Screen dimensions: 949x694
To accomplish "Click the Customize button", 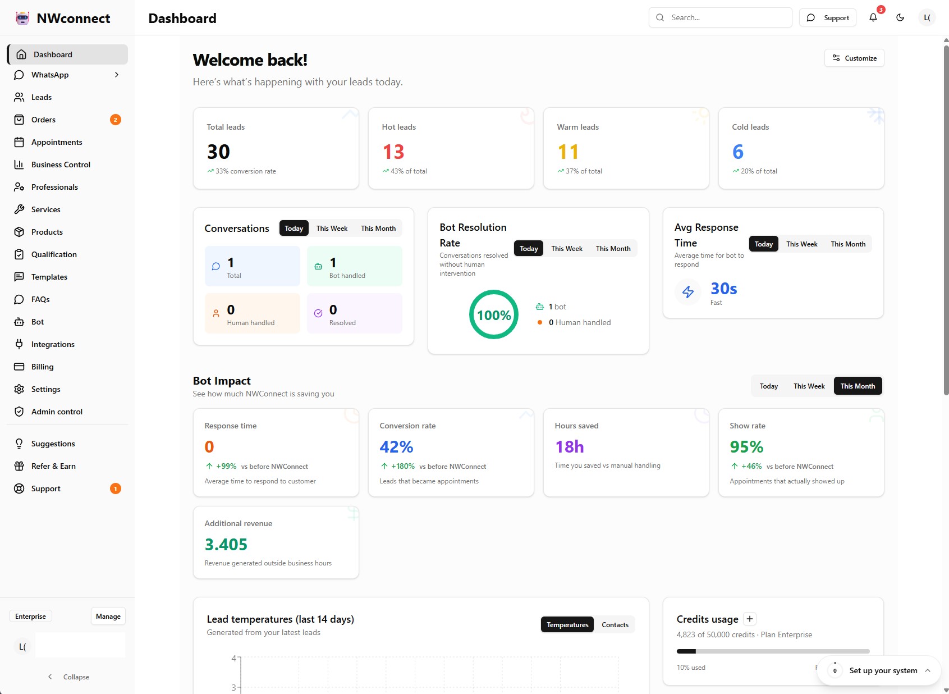I will click(854, 58).
